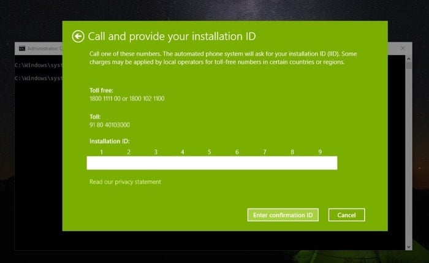Click the Installation ID label
The height and width of the screenshot is (263, 429).
tap(110, 141)
